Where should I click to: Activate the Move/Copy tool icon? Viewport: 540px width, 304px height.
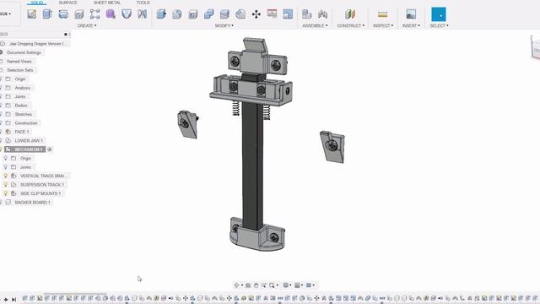pyautogui.click(x=256, y=14)
